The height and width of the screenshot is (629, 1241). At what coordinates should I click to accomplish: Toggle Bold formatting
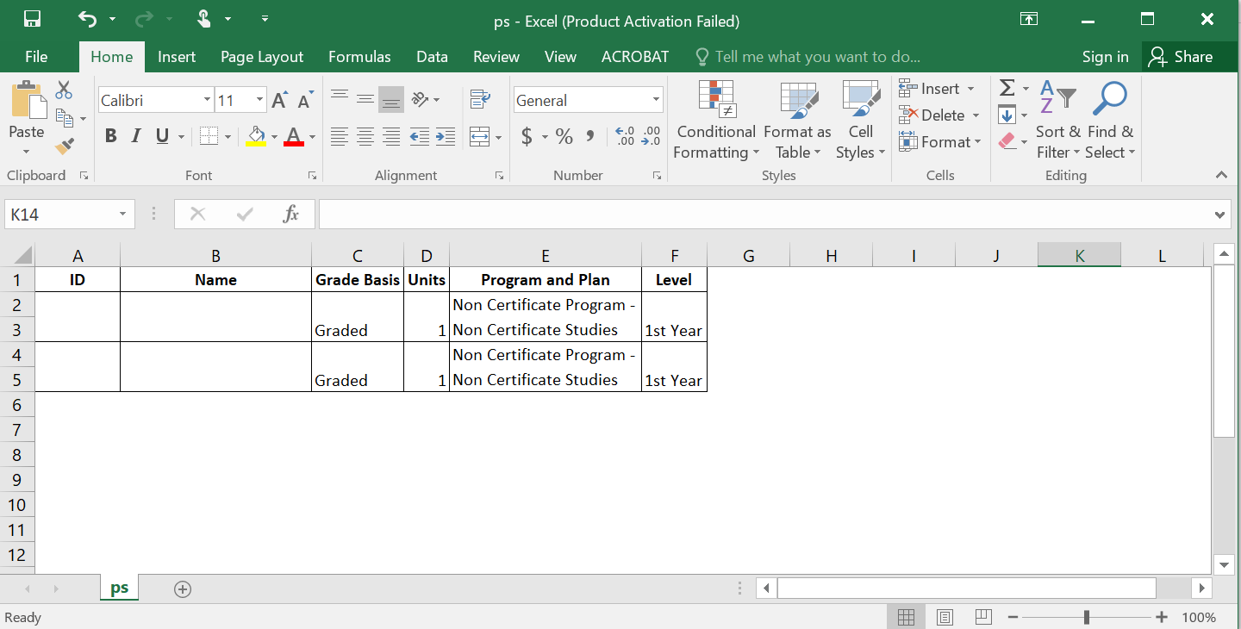tap(110, 136)
